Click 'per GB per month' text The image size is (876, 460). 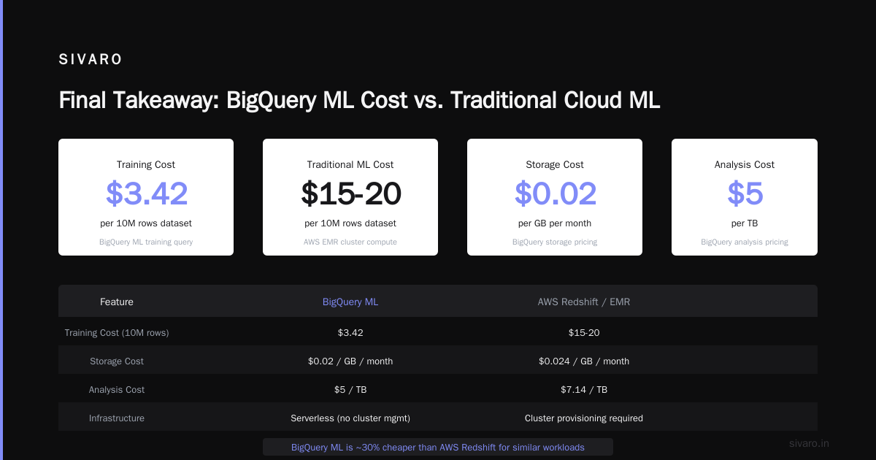[555, 223]
